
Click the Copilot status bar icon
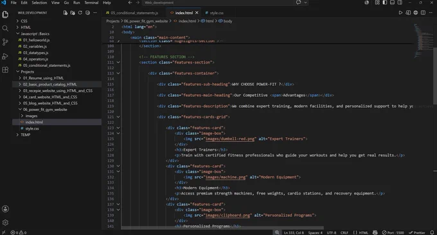pyautogui.click(x=375, y=232)
